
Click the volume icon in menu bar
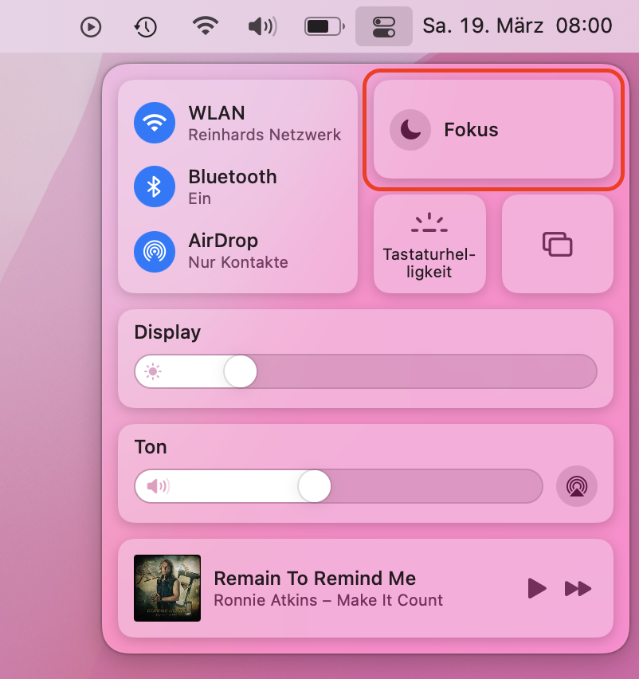pyautogui.click(x=263, y=27)
